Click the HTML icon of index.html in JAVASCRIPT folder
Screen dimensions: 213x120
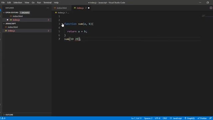click(x=6, y=27)
